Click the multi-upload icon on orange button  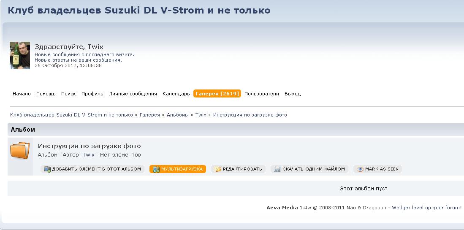(156, 169)
